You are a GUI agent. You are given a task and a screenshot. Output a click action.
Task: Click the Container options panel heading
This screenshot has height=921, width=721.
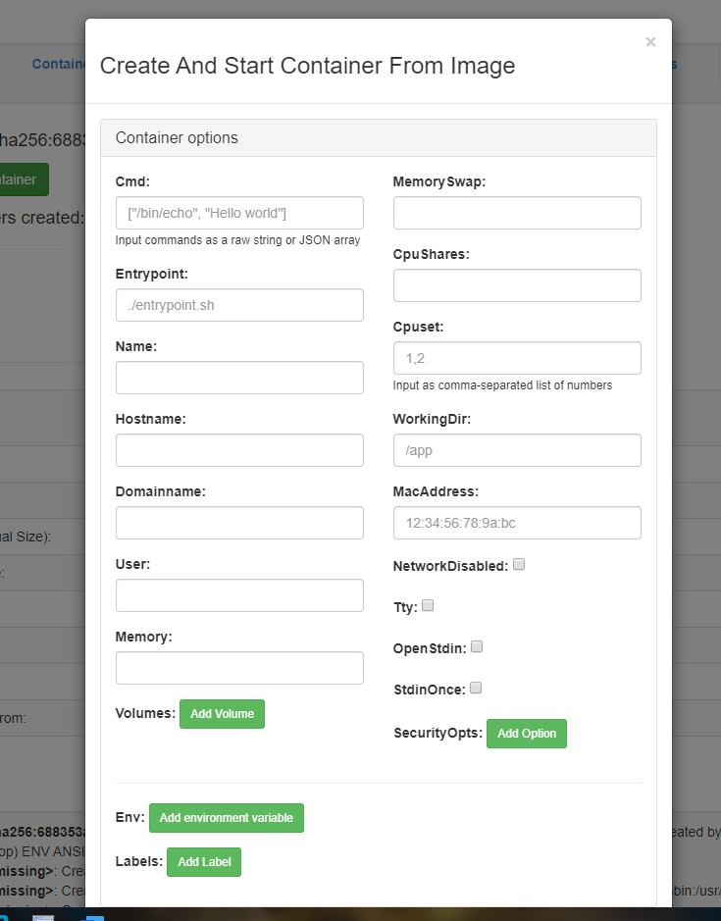(379, 138)
